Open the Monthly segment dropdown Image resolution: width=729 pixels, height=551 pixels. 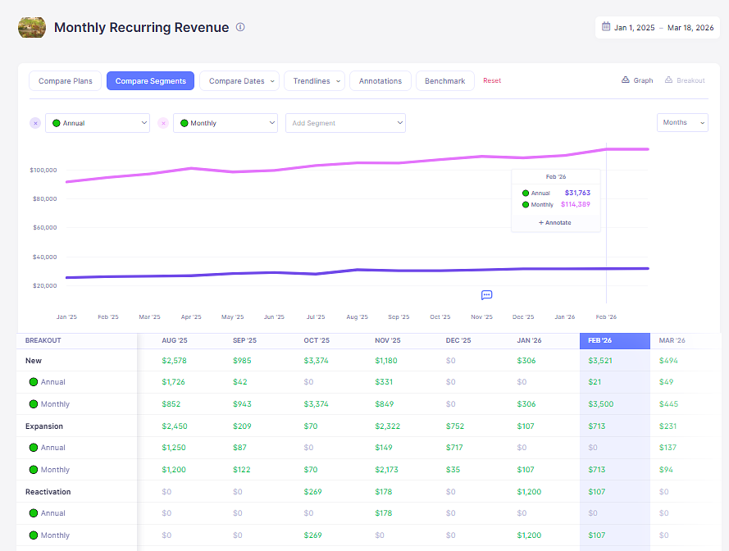tap(226, 123)
